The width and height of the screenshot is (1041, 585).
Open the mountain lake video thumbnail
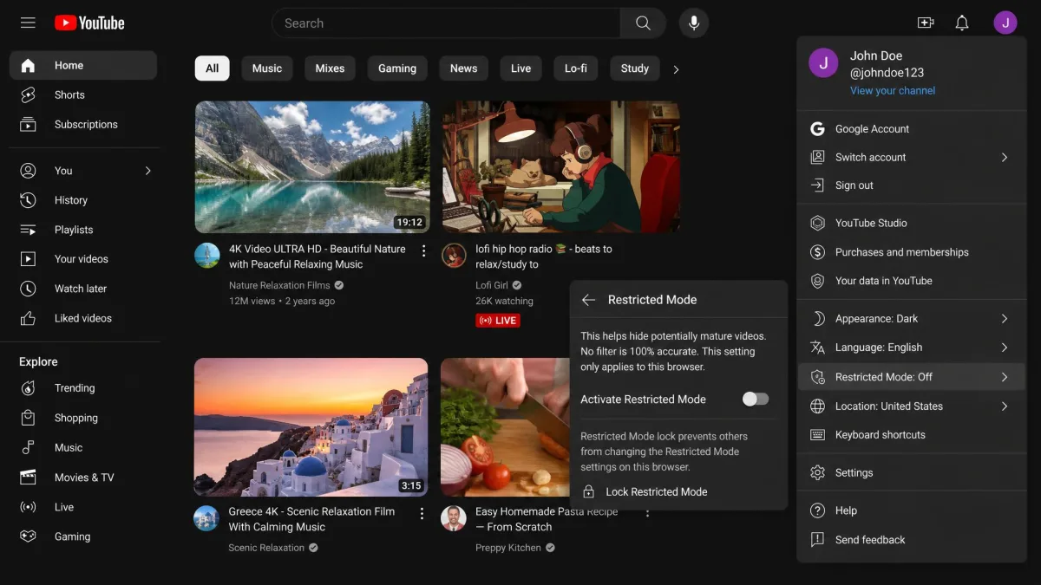pyautogui.click(x=312, y=167)
